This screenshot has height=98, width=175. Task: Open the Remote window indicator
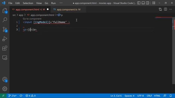click(x=3, y=96)
